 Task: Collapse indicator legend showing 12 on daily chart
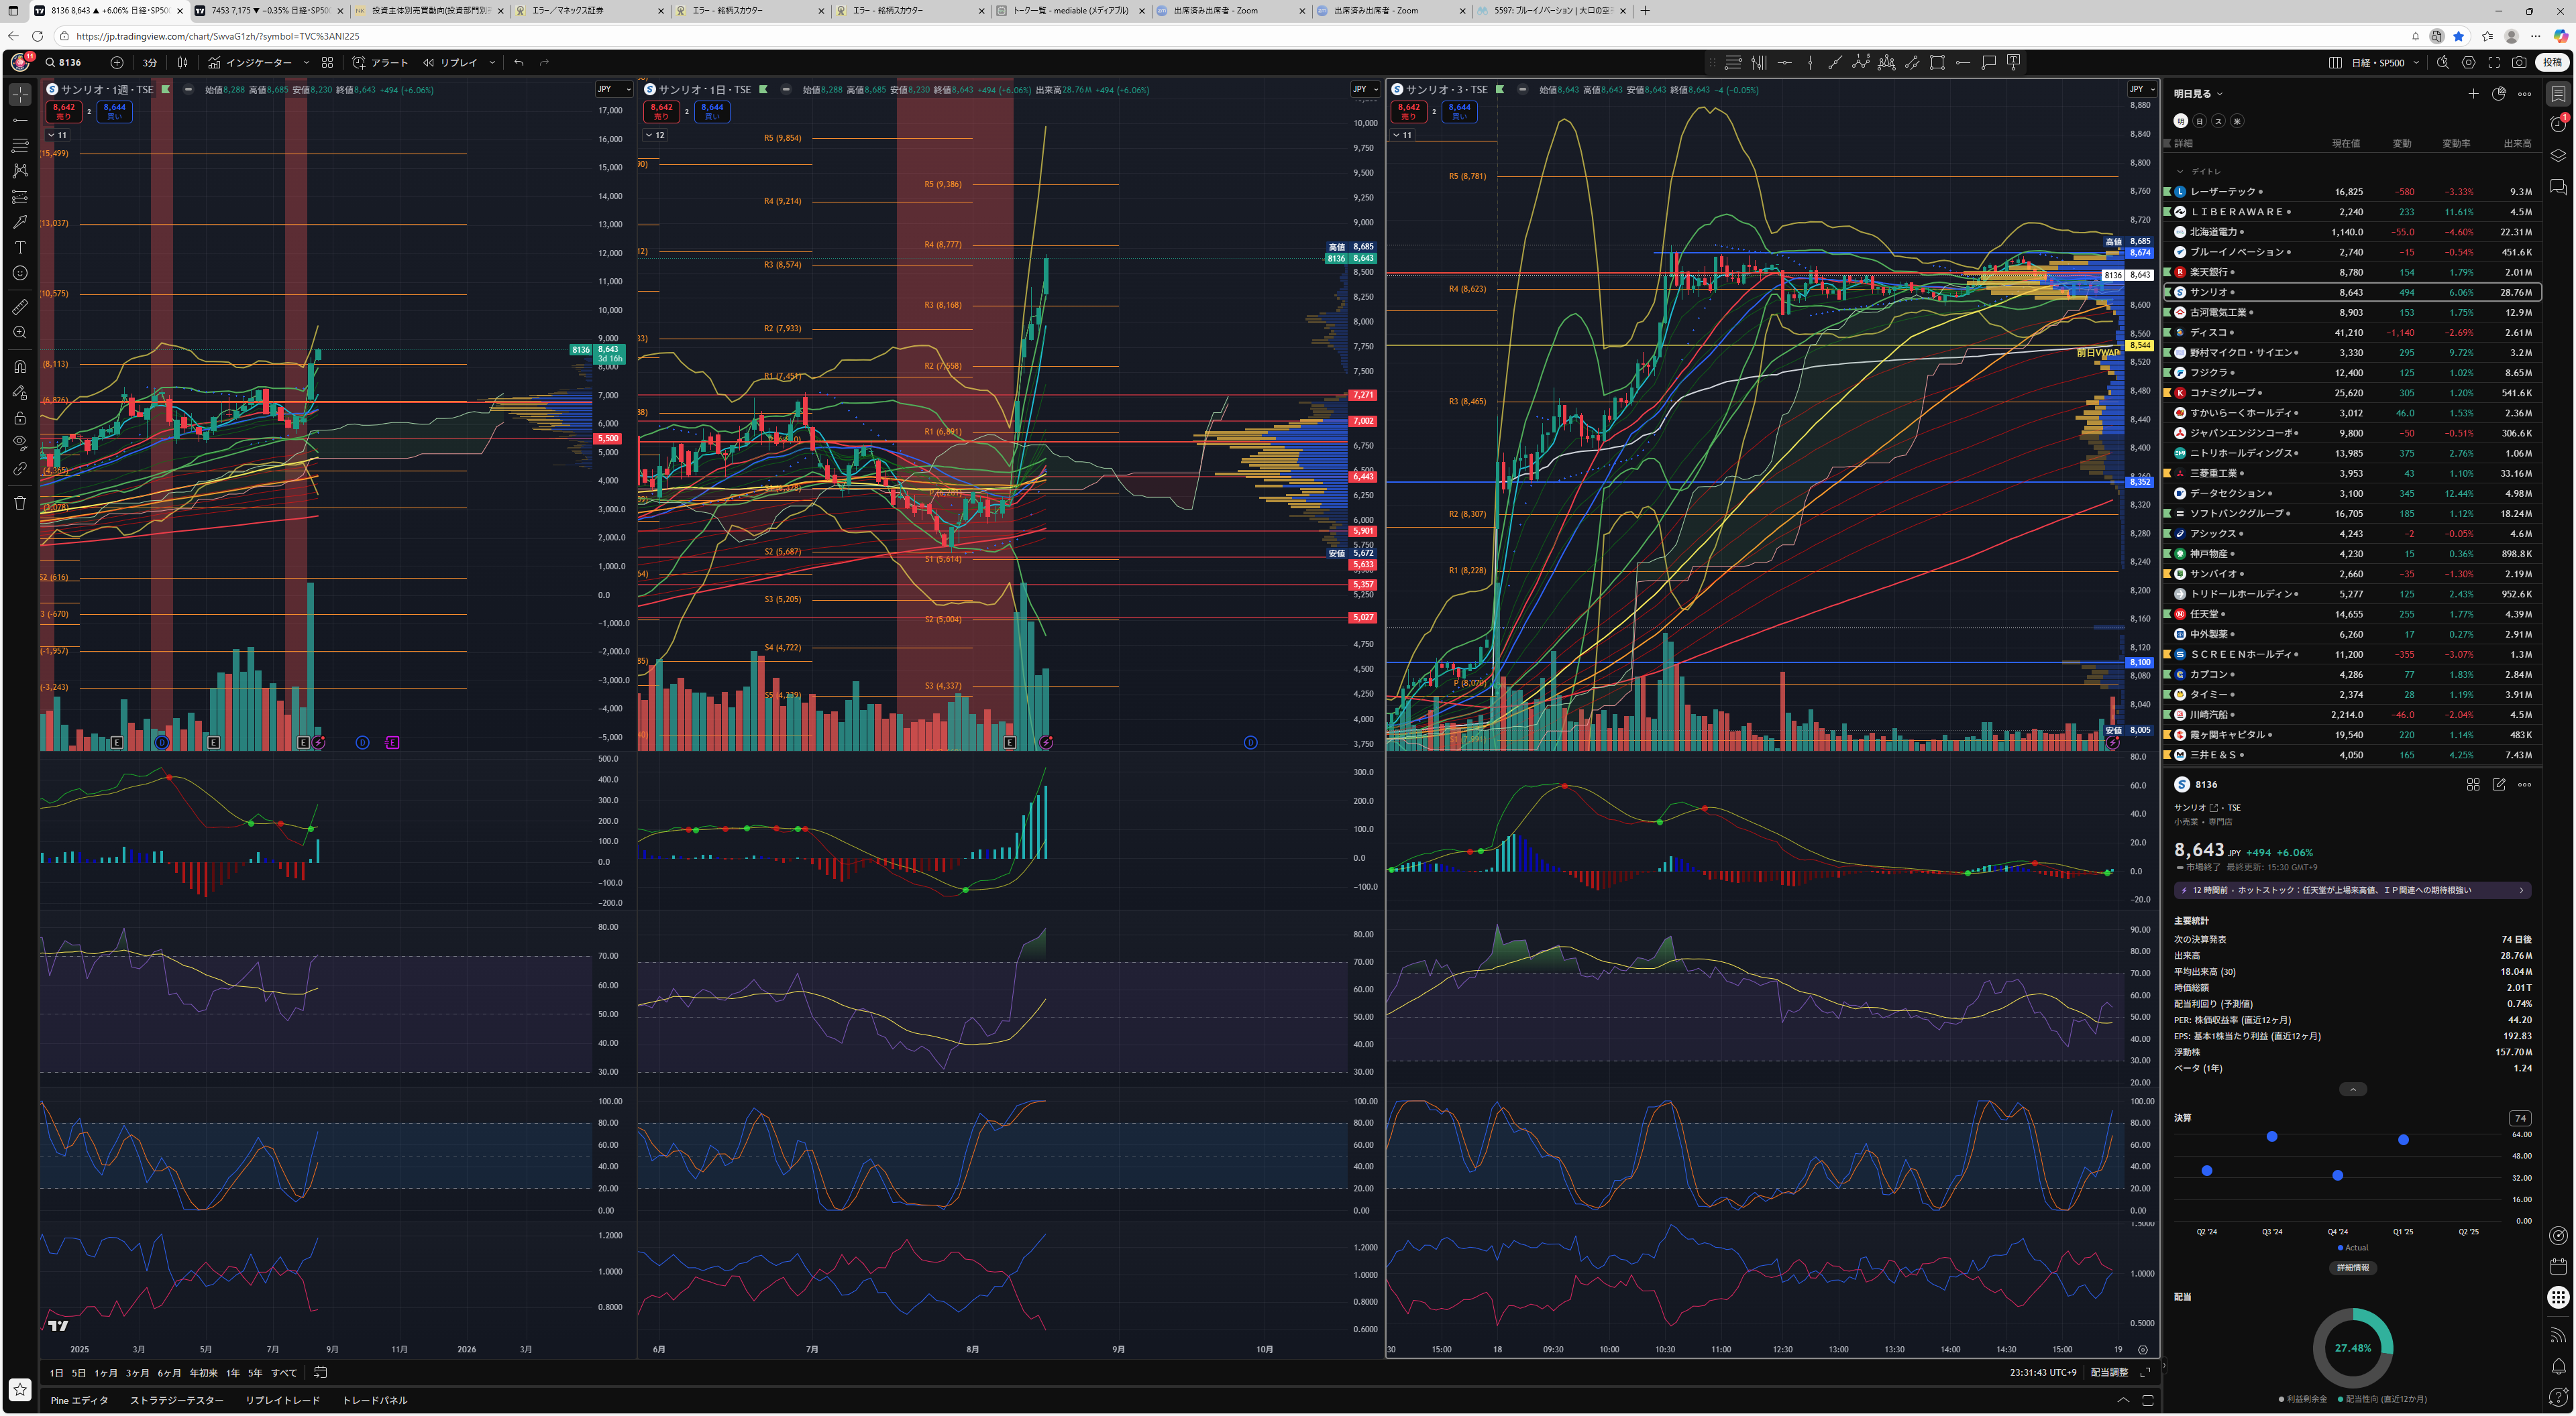point(656,135)
